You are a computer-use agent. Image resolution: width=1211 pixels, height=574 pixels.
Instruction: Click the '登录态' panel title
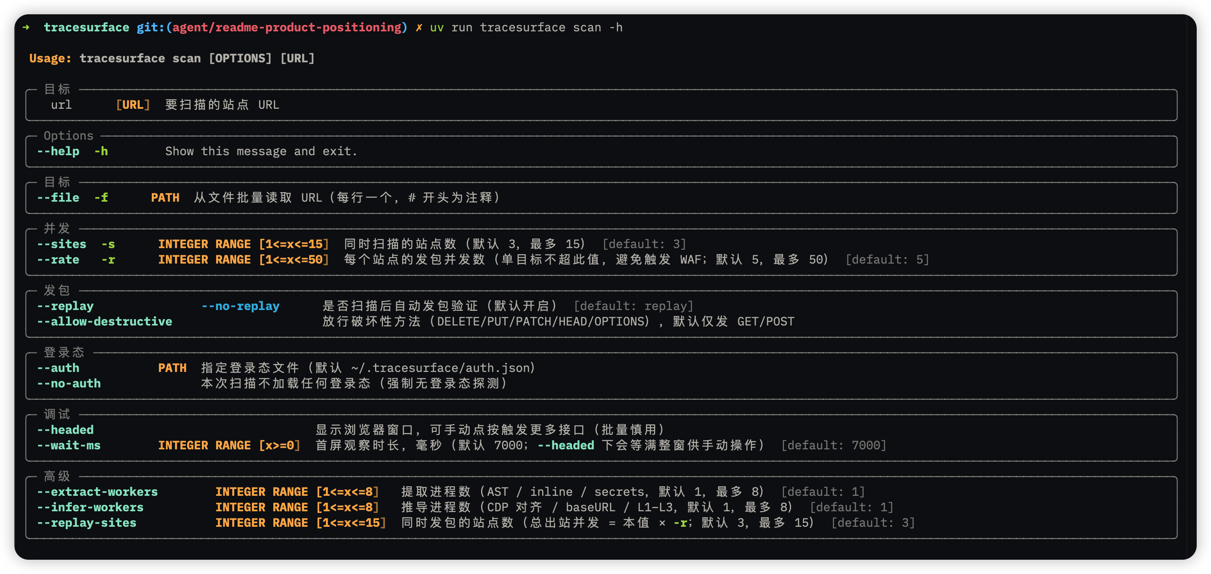64,353
